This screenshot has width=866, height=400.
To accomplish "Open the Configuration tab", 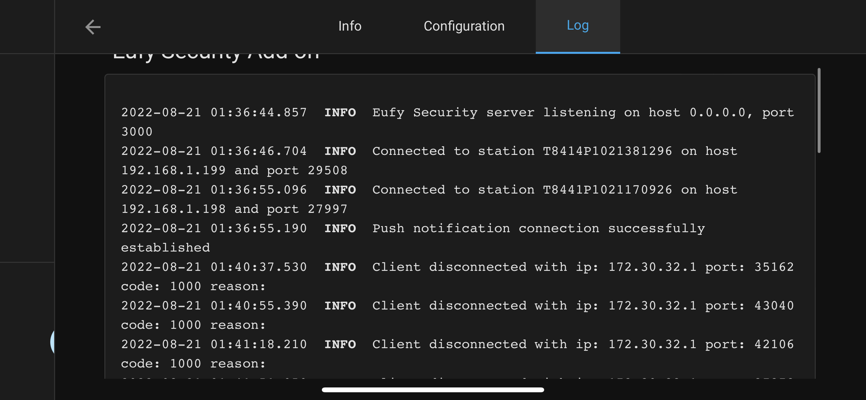I will pos(464,26).
